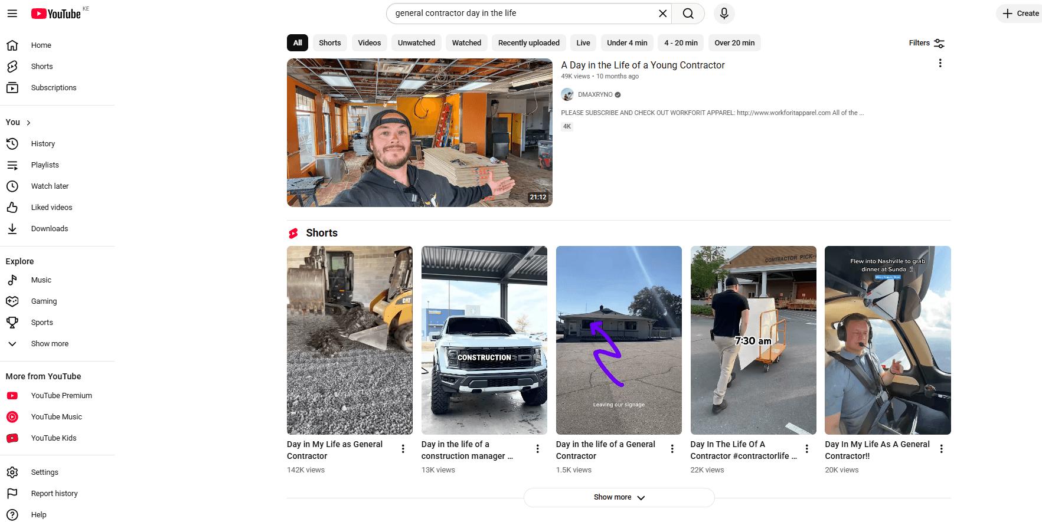The height and width of the screenshot is (522, 1042).
Task: Open 'Day in My Life as General Contractor' title
Action: pyautogui.click(x=335, y=451)
